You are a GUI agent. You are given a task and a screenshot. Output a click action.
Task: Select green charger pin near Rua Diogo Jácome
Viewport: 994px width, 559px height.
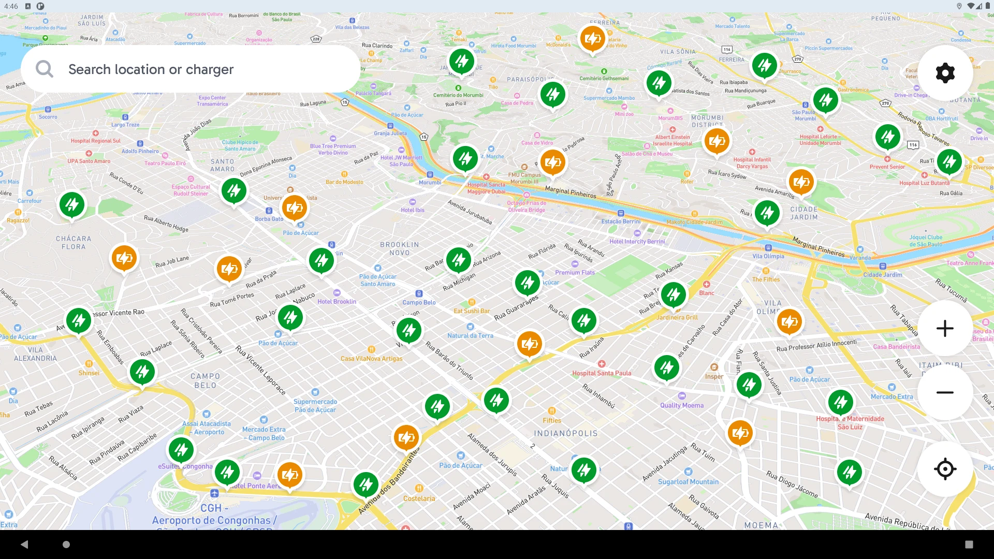click(x=849, y=473)
